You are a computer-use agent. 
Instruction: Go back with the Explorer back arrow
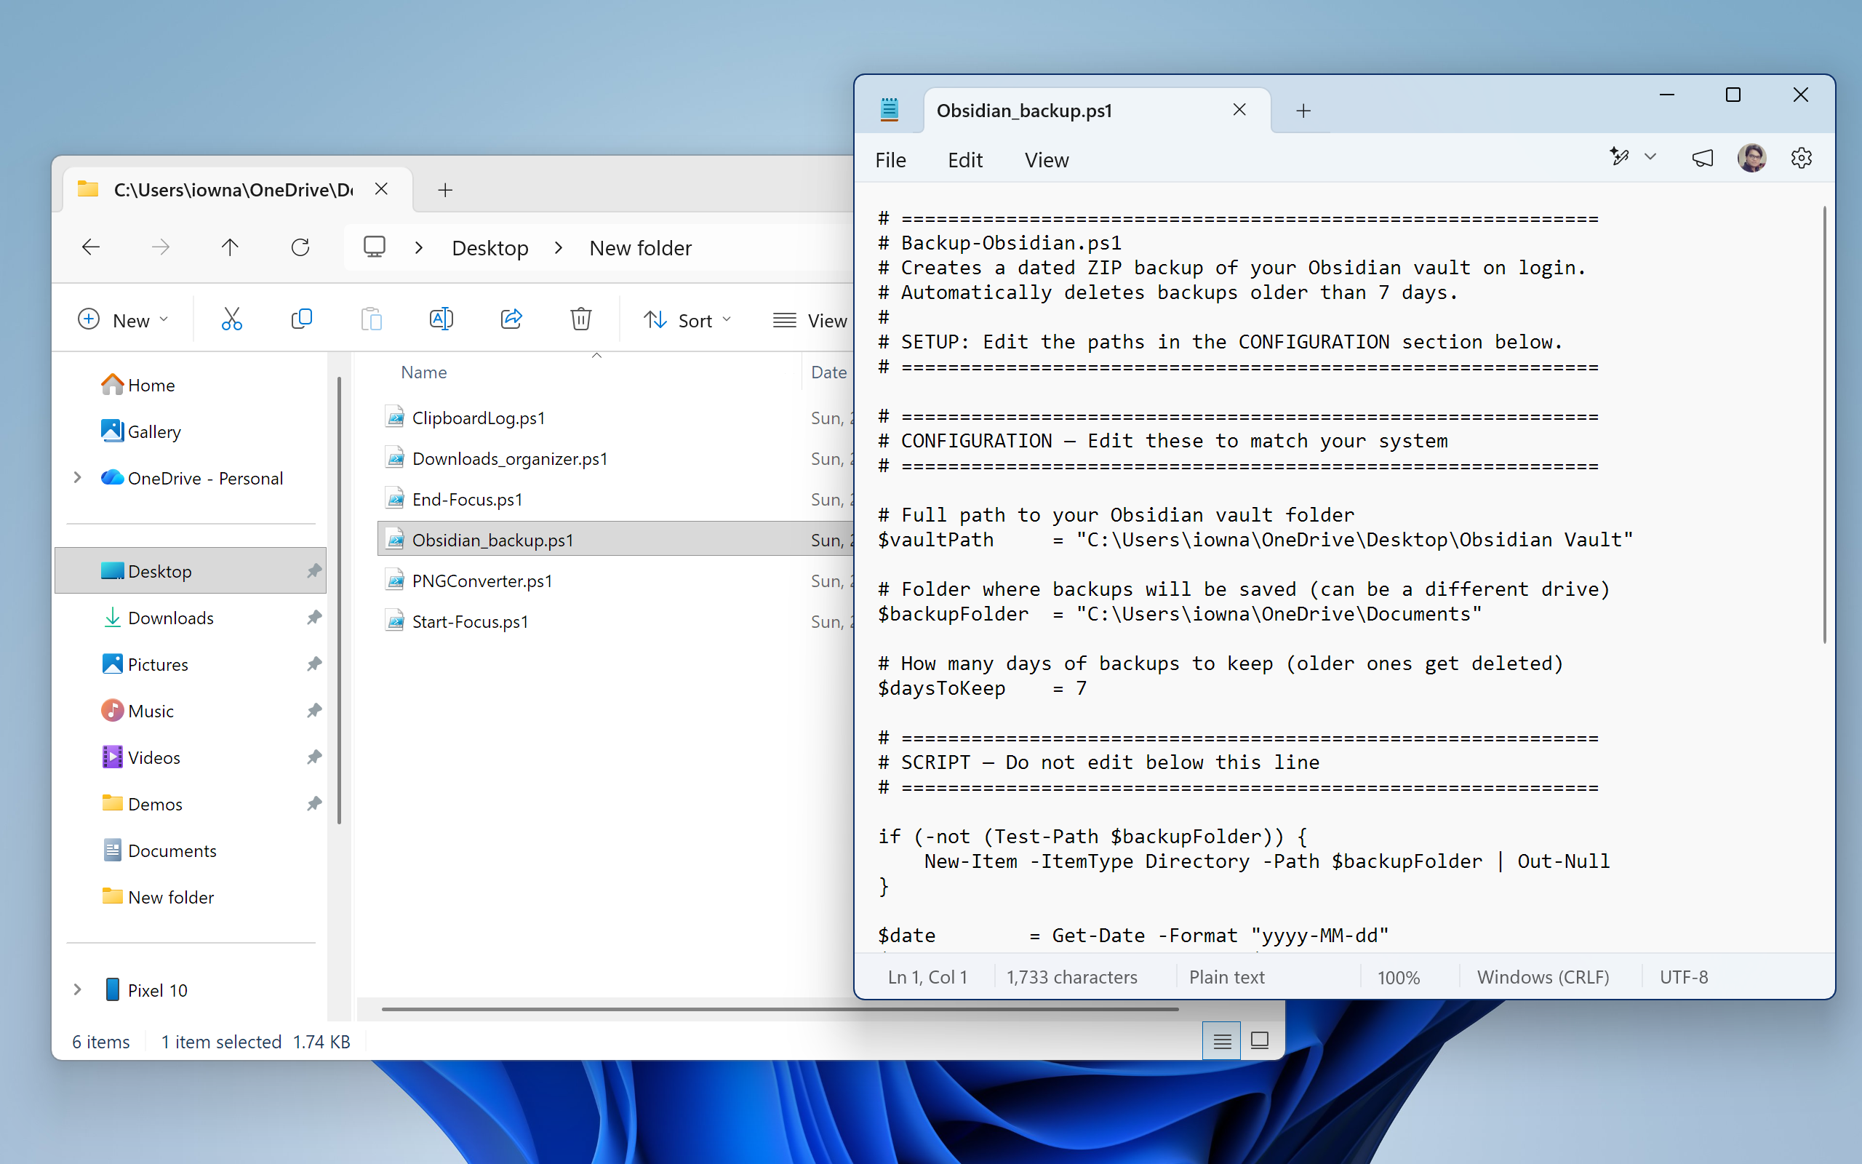91,247
